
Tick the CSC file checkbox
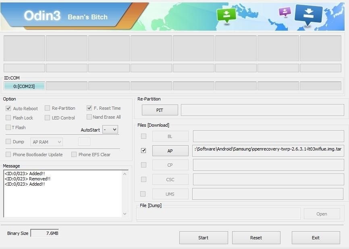pyautogui.click(x=143, y=179)
